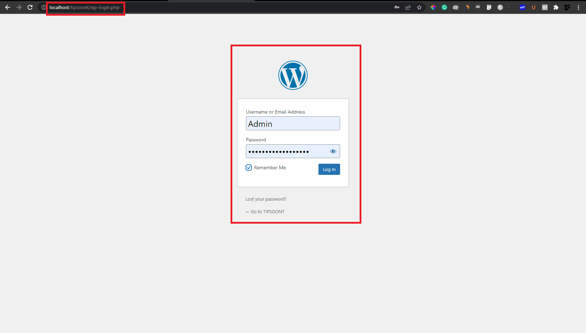Open the Grammarly extension

pyautogui.click(x=444, y=7)
